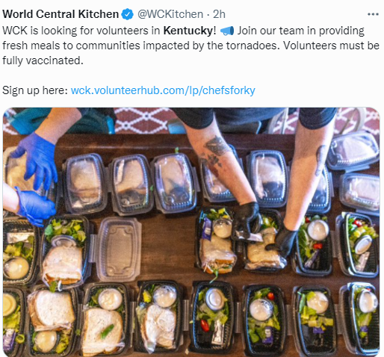The width and height of the screenshot is (384, 357).
Task: Click red patterned carpet in photo
Action: pos(143,119)
